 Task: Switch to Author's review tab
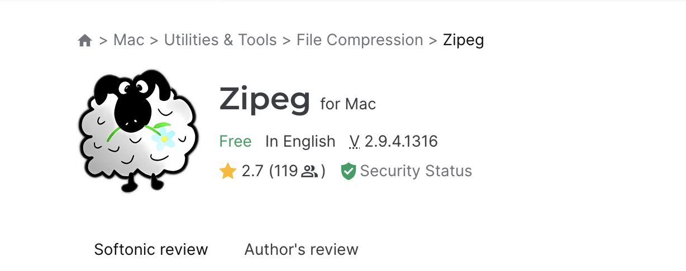click(301, 249)
